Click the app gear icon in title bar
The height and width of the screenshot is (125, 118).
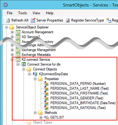point(5,5)
